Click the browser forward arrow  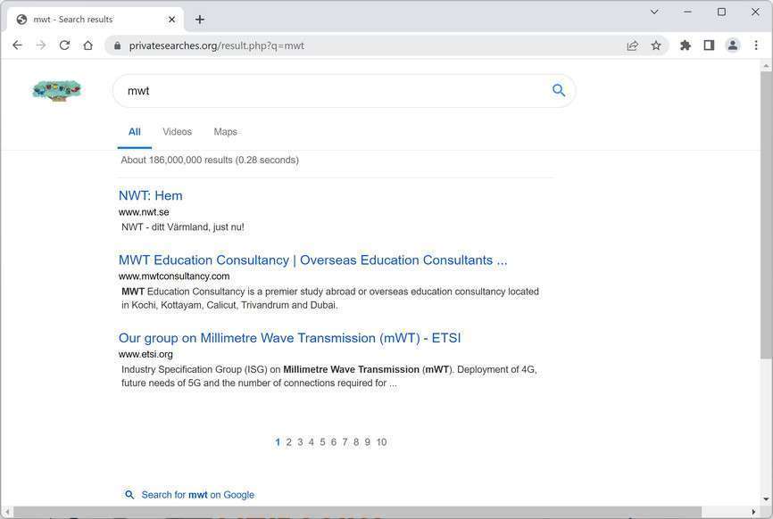(x=41, y=45)
